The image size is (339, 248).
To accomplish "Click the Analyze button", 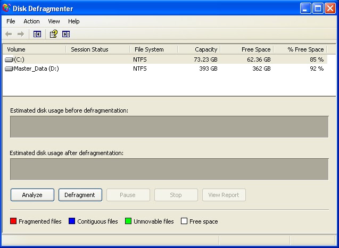I will [32, 195].
